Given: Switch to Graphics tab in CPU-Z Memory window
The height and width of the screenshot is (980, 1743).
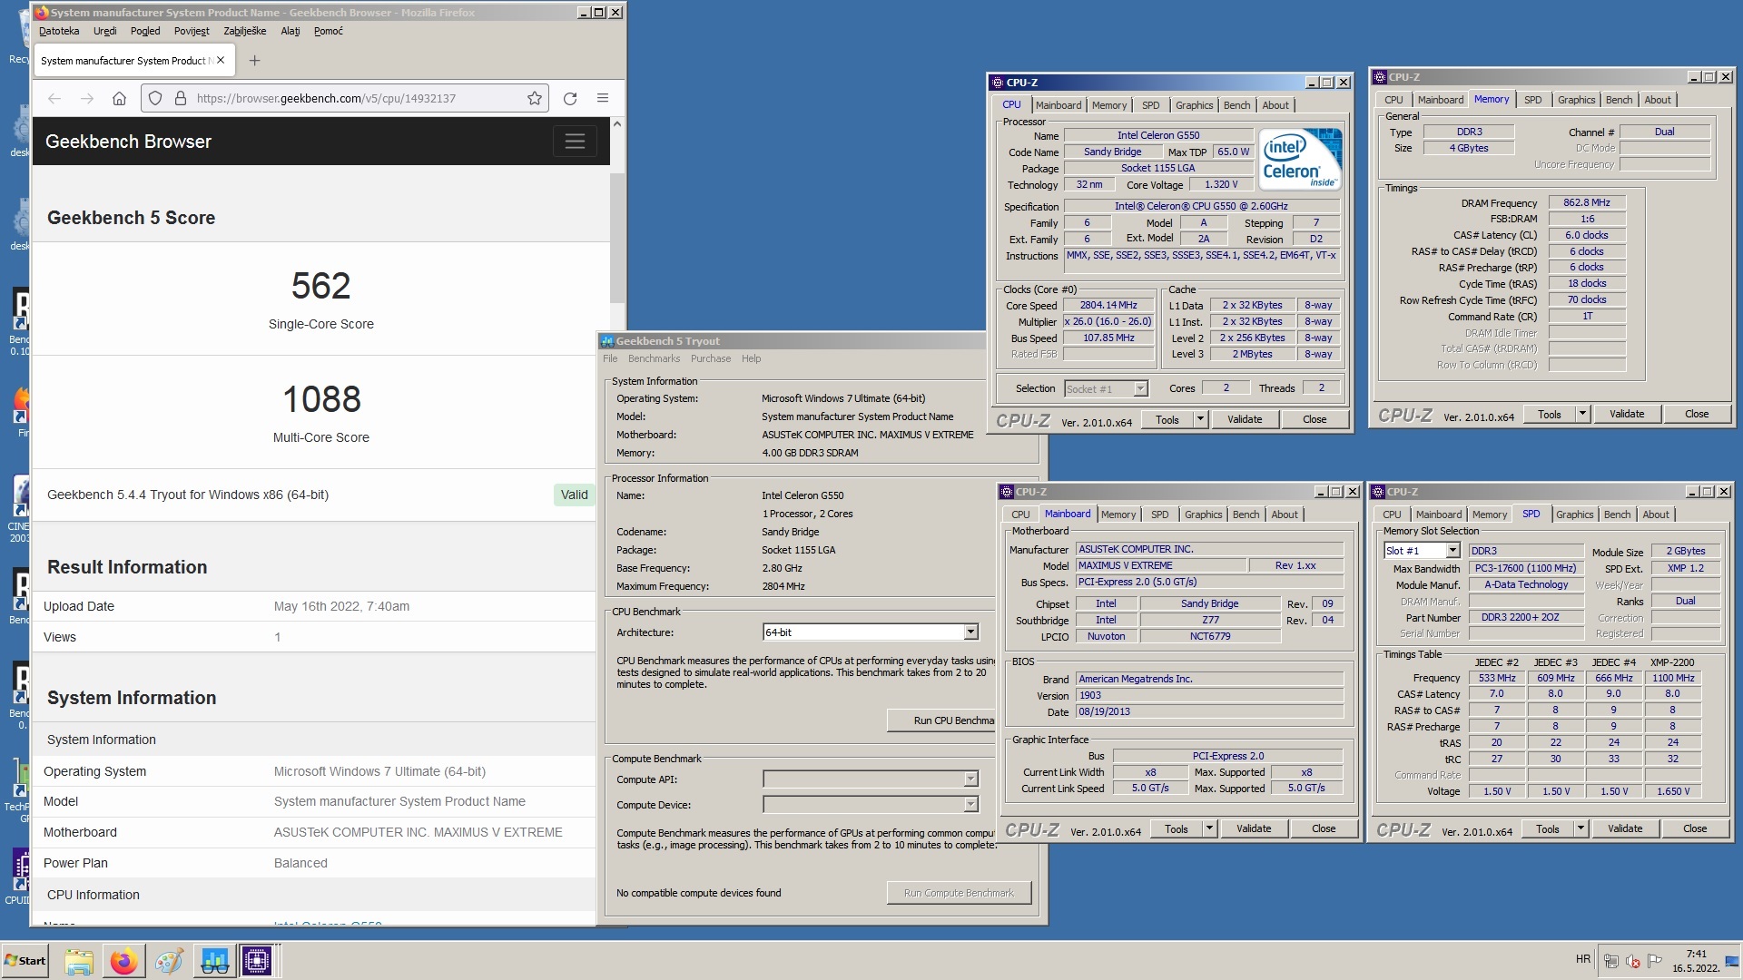Looking at the screenshot, I should click(x=1576, y=100).
